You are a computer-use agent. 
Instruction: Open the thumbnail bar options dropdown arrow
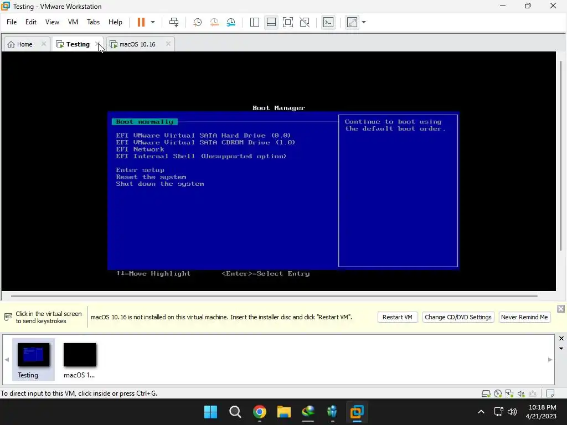(561, 349)
